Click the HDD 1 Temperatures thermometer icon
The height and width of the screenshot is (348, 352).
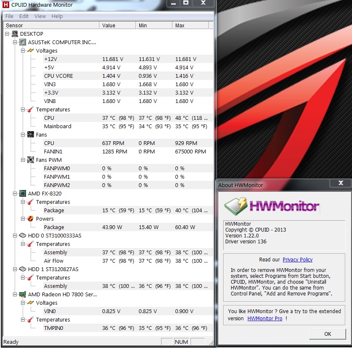(x=31, y=277)
